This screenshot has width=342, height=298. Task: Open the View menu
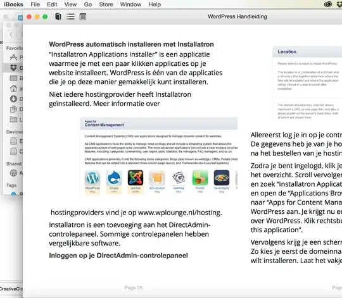point(70,4)
